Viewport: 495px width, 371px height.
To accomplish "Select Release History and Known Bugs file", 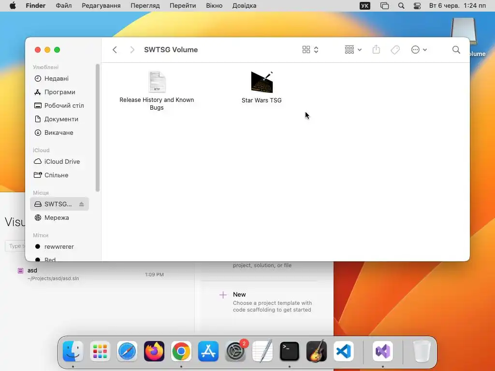I will coord(157,91).
